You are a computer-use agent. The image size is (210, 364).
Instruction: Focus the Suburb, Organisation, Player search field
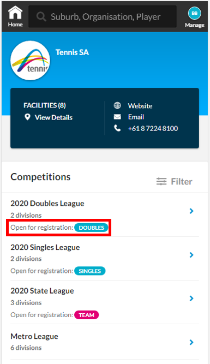[103, 17]
